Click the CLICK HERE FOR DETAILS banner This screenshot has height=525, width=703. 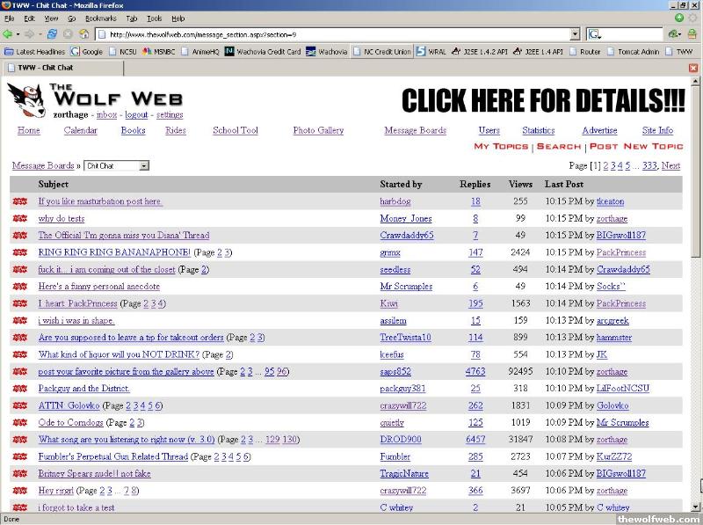tap(542, 101)
